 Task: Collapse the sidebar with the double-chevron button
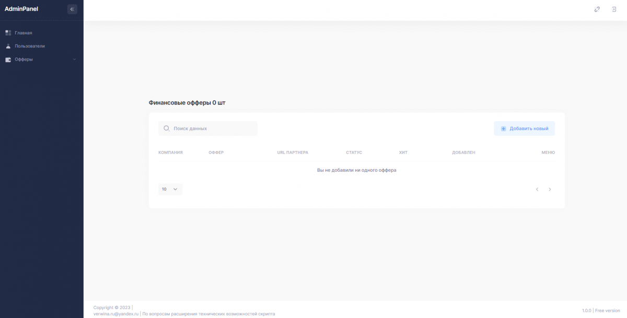click(72, 9)
